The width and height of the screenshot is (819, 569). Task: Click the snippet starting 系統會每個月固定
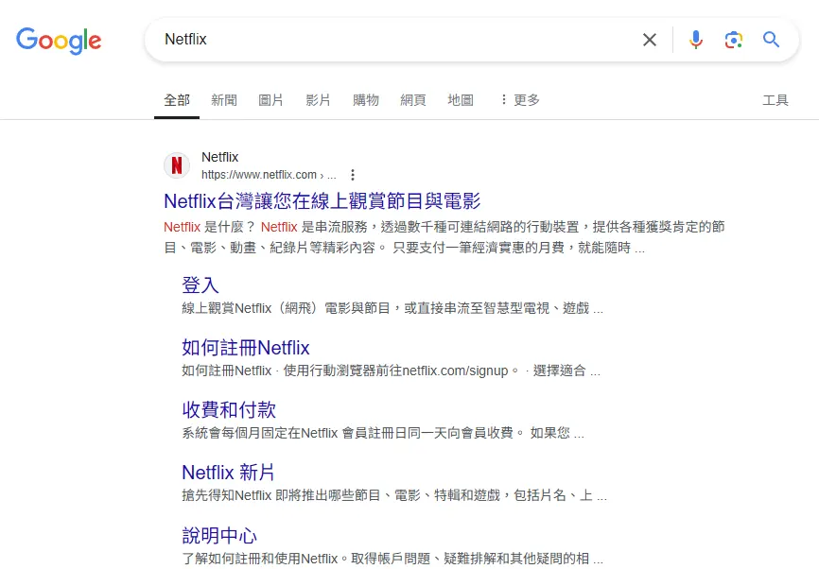(383, 433)
